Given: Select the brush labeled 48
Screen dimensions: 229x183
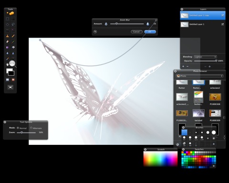Looking at the screenshot, I should [190, 143].
